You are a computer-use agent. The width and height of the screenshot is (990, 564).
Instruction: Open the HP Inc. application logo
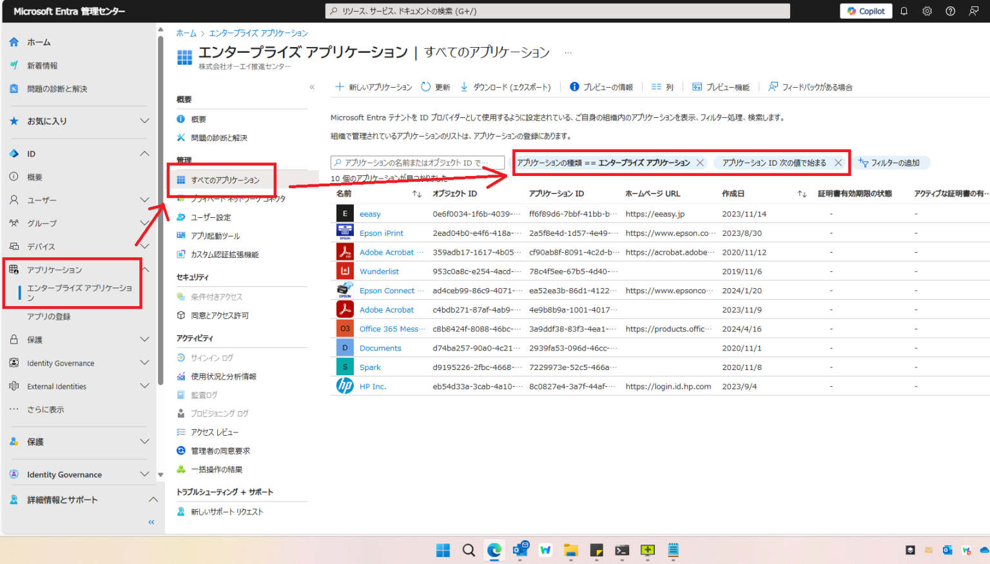coord(345,386)
